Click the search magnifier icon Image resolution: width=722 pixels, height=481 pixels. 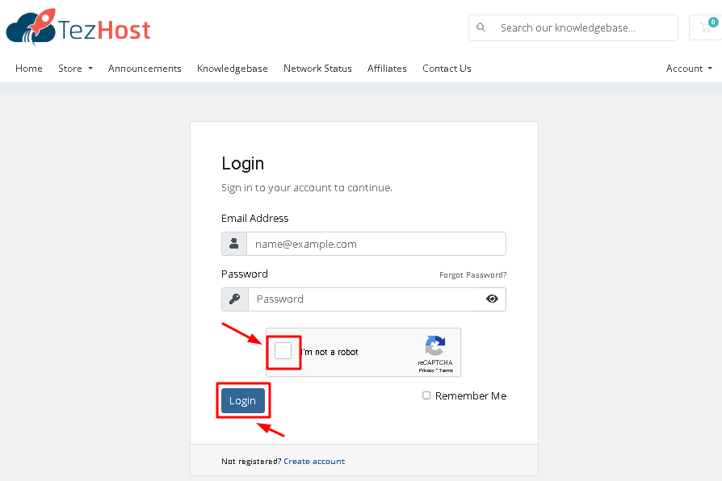click(481, 27)
